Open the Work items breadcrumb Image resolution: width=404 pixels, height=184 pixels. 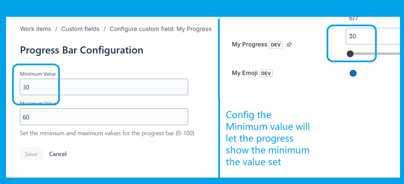[35, 29]
